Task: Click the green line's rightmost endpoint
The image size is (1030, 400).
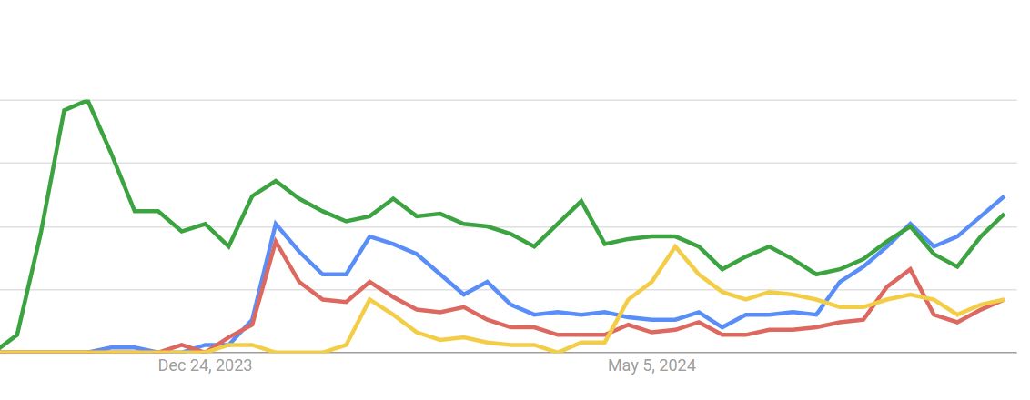Action: [x=1004, y=215]
